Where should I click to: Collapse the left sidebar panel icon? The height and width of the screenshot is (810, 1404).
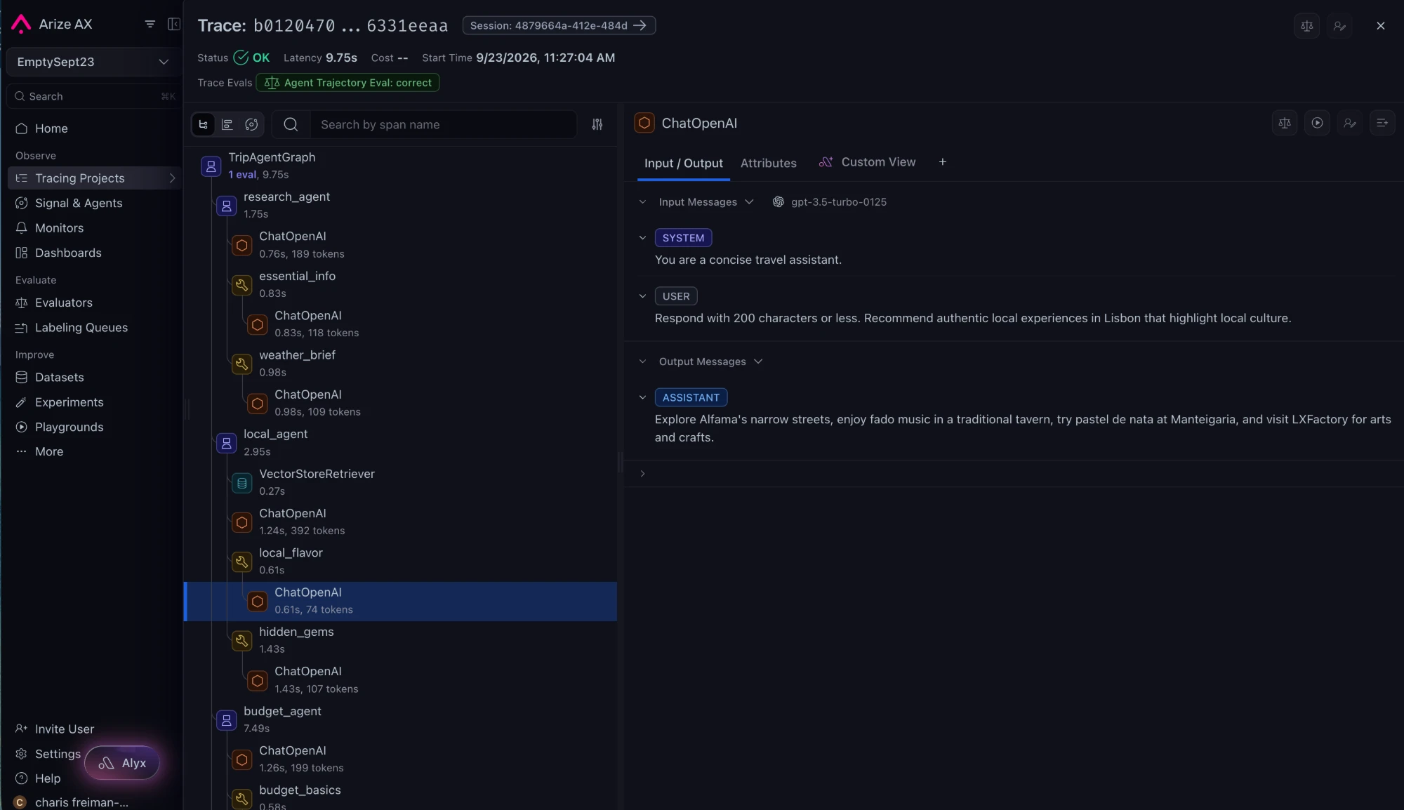174,24
